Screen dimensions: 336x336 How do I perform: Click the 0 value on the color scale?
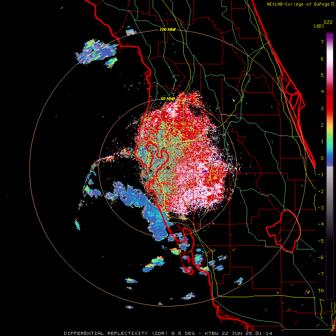pos(322,158)
